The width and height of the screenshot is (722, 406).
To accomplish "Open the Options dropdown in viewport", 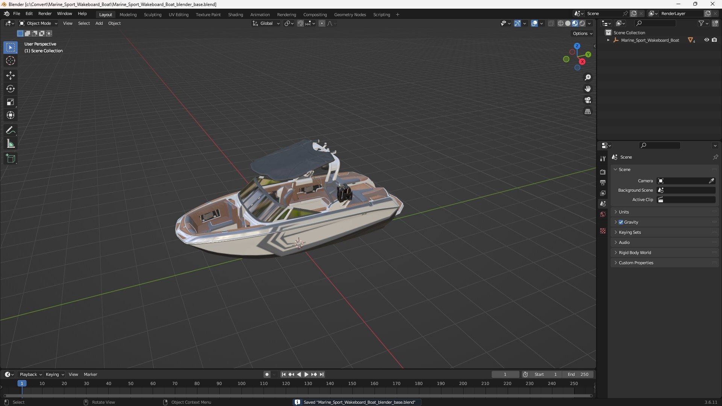I will 582,33.
